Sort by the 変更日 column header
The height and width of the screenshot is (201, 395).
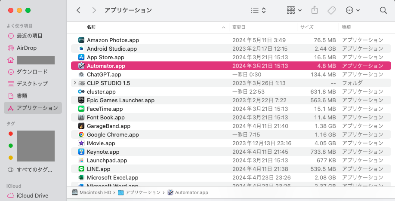coord(239,27)
